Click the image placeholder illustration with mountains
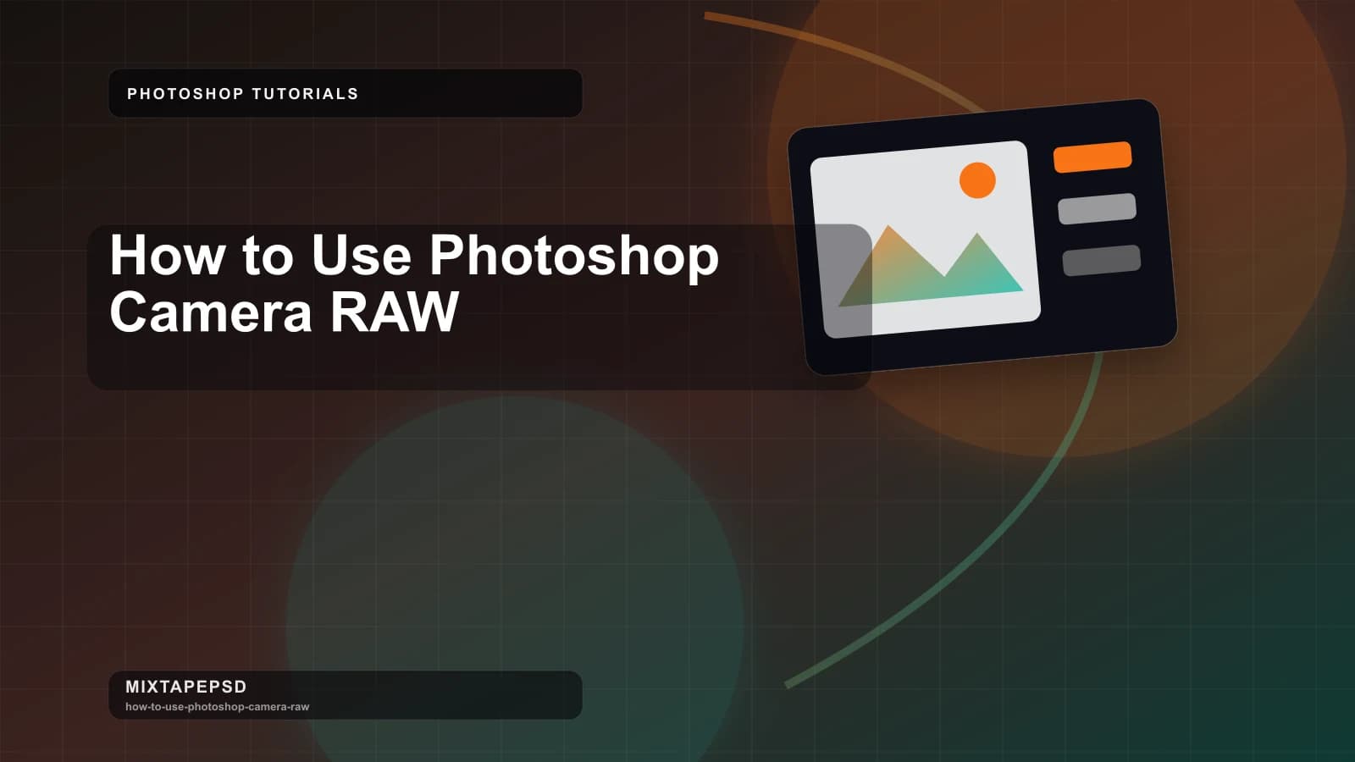Image resolution: width=1355 pixels, height=762 pixels. [x=925, y=240]
